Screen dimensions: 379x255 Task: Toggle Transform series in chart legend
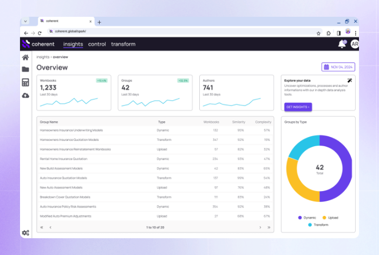(319, 224)
